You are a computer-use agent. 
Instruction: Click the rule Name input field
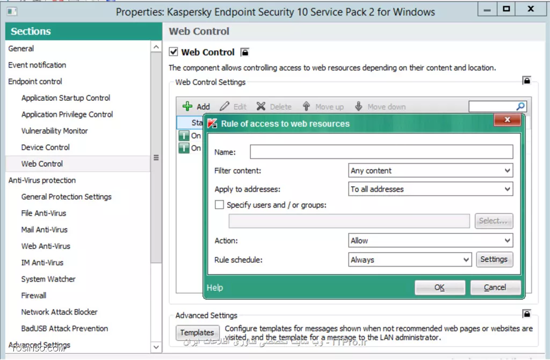pyautogui.click(x=381, y=152)
